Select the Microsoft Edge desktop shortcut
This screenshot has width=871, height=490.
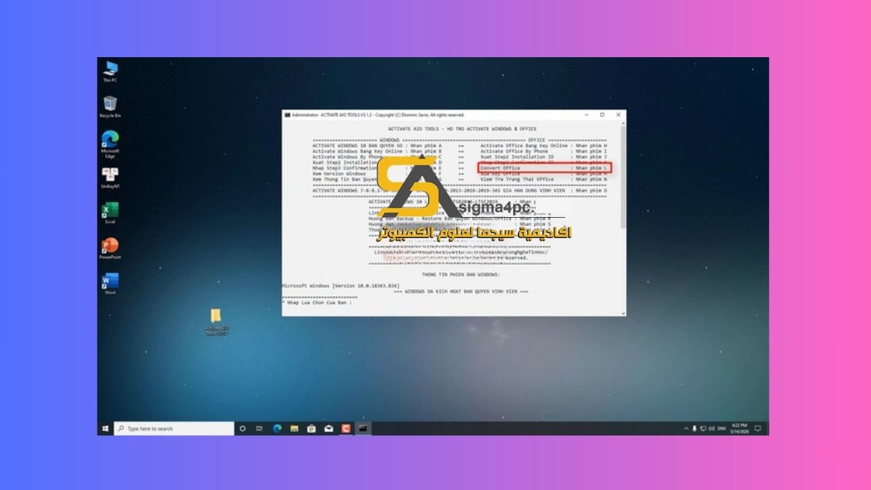pyautogui.click(x=110, y=144)
